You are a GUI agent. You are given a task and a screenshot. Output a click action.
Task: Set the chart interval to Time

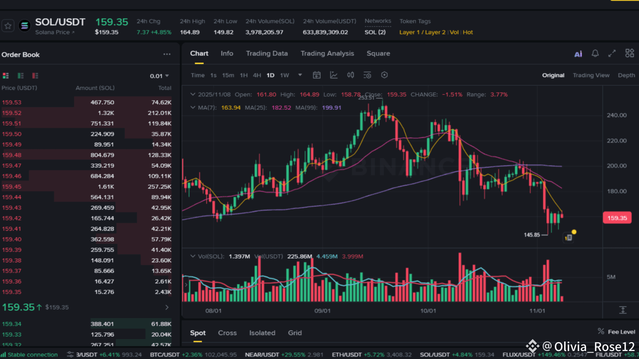pos(198,75)
